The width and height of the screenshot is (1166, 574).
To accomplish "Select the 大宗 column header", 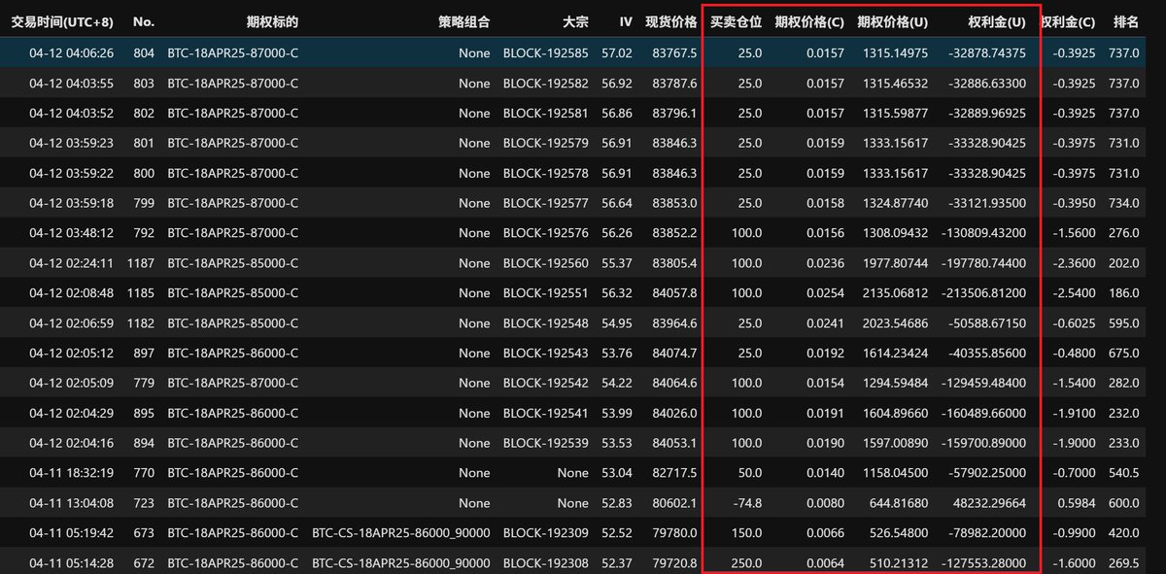I will [x=575, y=21].
